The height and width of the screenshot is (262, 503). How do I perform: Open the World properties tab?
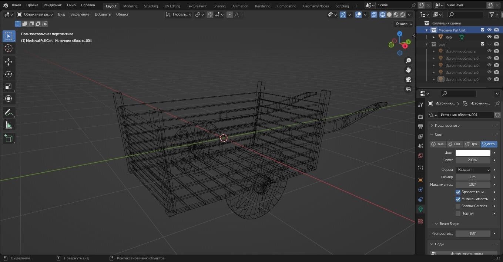pyautogui.click(x=420, y=156)
